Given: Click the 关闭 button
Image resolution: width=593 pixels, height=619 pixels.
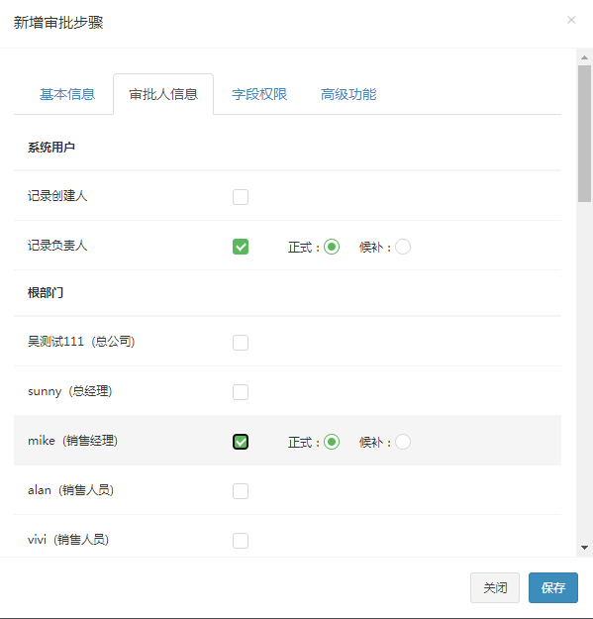Looking at the screenshot, I should point(495,588).
